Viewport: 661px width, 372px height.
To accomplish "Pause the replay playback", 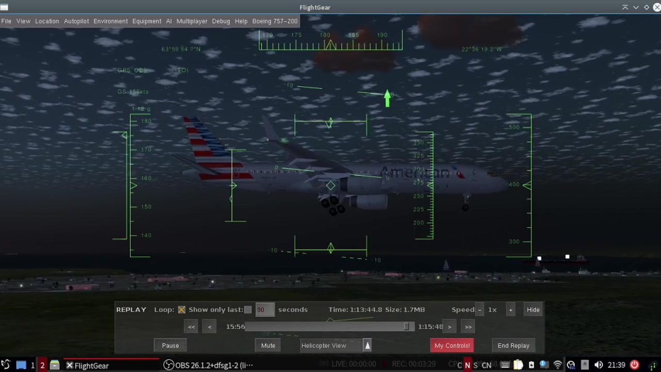I will tap(170, 345).
